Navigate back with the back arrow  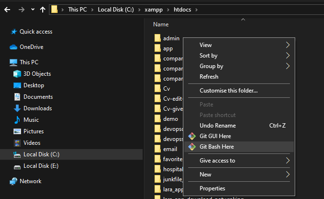point(8,9)
